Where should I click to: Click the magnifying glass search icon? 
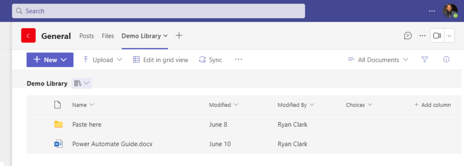coord(19,11)
